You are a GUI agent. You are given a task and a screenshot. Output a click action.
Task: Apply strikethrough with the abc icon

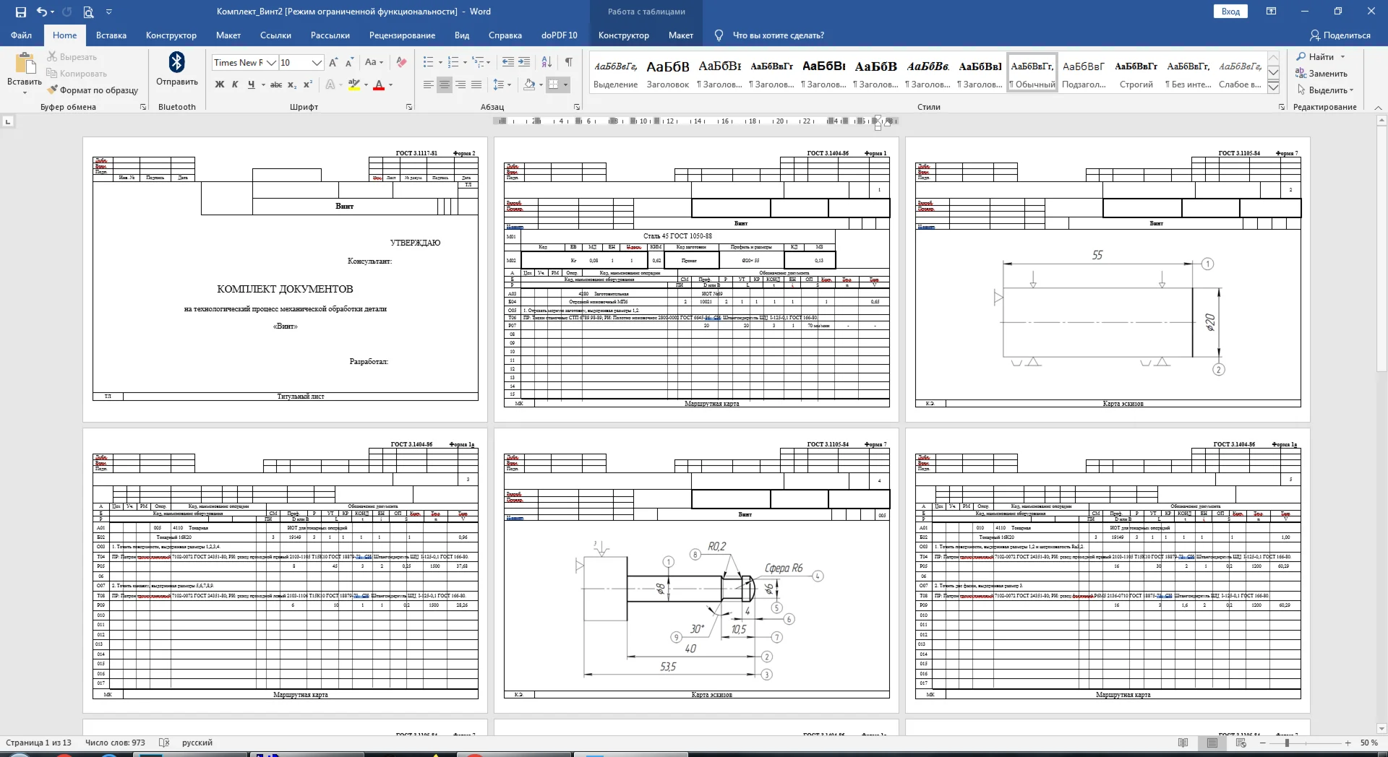(275, 85)
